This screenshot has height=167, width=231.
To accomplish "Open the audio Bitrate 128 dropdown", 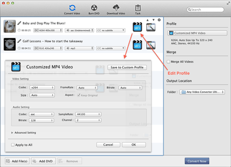I will click(42, 120).
